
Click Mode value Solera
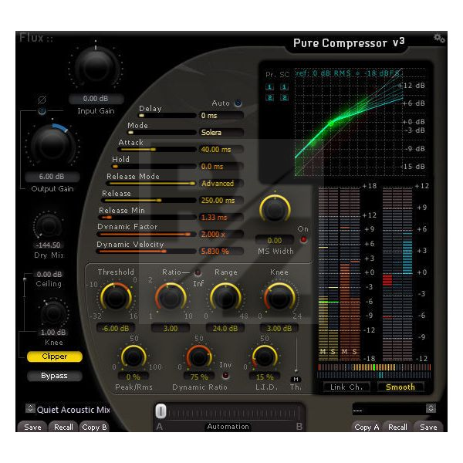[x=221, y=132]
